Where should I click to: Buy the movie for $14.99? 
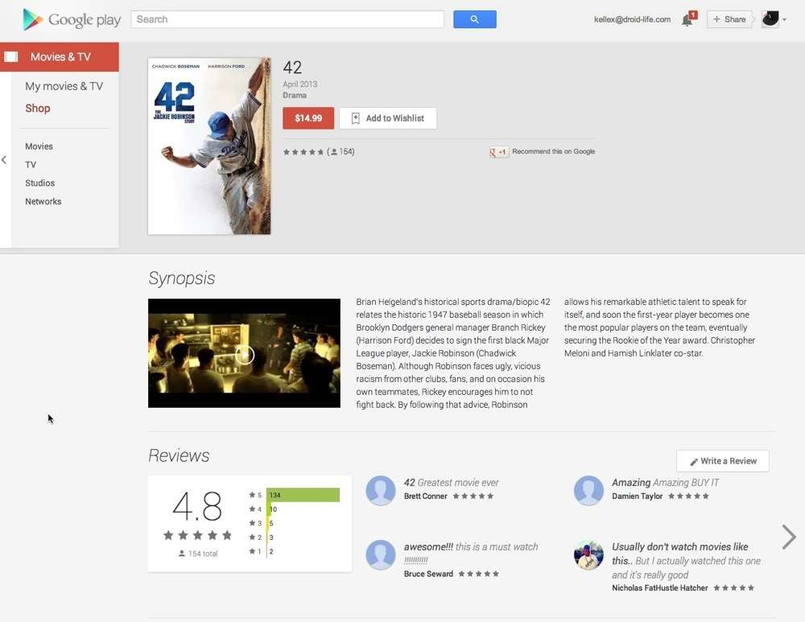(x=308, y=118)
